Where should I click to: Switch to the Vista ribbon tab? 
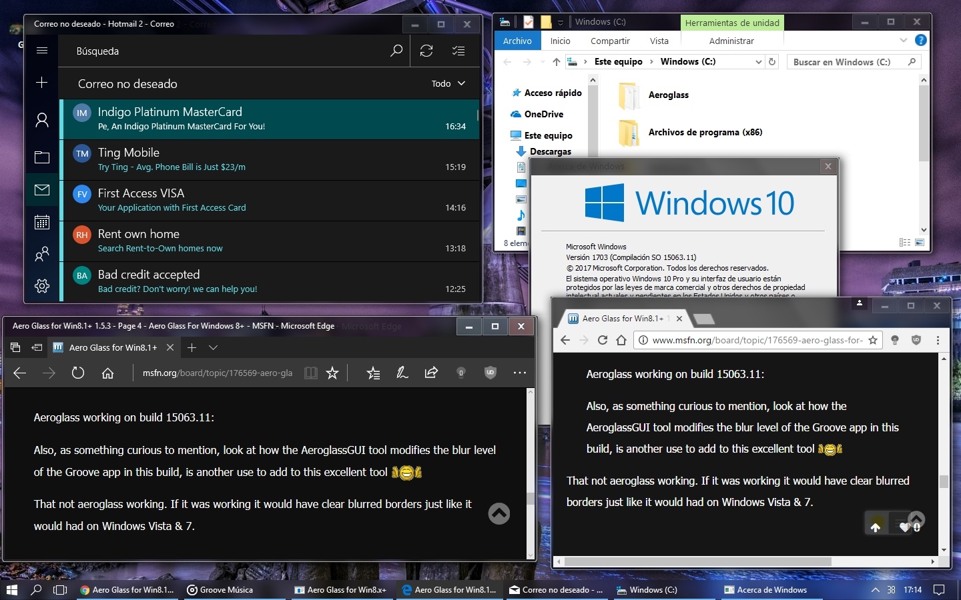pyautogui.click(x=659, y=41)
